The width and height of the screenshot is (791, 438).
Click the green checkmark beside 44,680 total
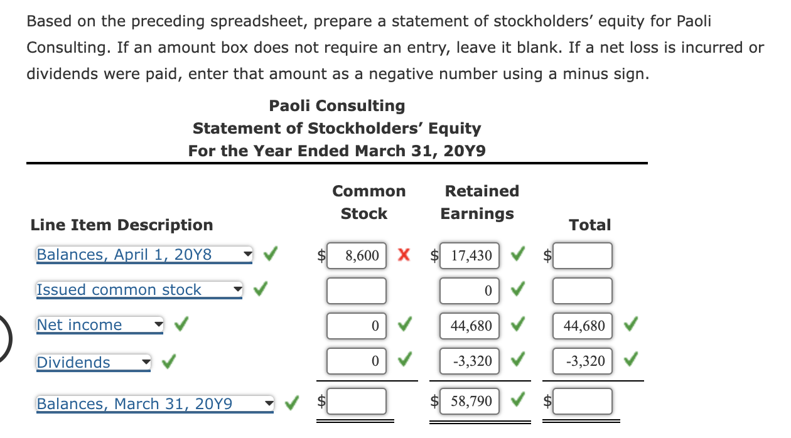(x=632, y=325)
